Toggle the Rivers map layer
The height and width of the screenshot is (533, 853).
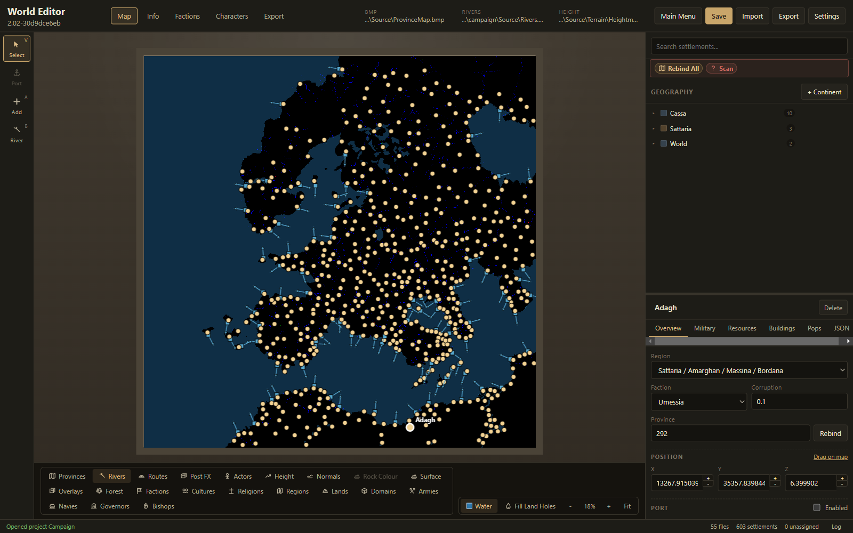pyautogui.click(x=111, y=477)
